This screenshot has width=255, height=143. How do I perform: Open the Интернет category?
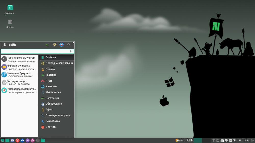[57, 86]
